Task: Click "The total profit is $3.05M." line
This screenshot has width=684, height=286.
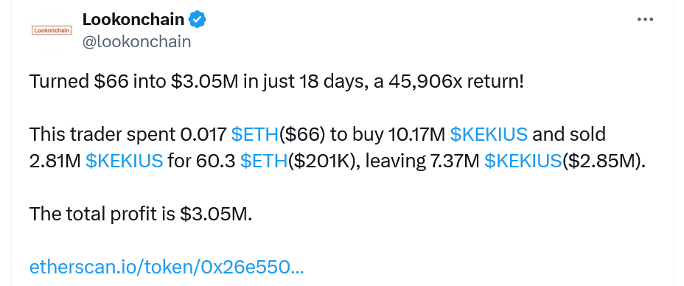Action: (x=141, y=214)
